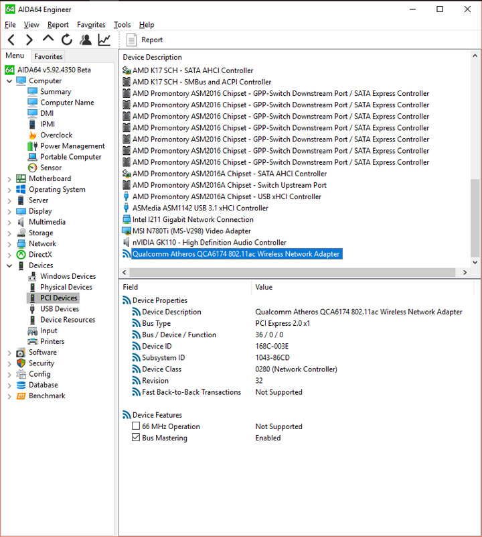
Task: Click the Portable Computer laptop icon
Action: pyautogui.click(x=33, y=157)
